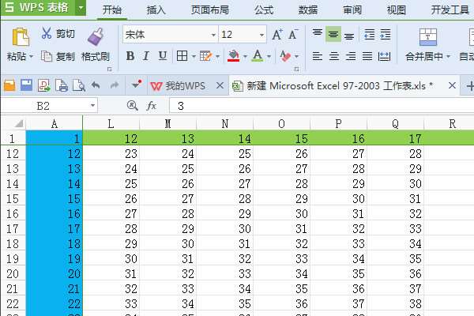Click the fx insert function icon
474x316 pixels.
coord(152,105)
